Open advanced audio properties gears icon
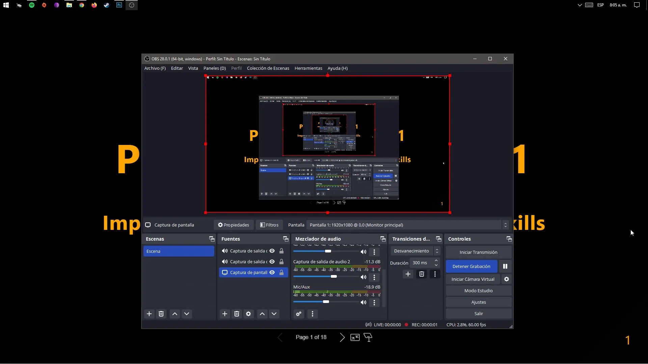 [x=299, y=314]
